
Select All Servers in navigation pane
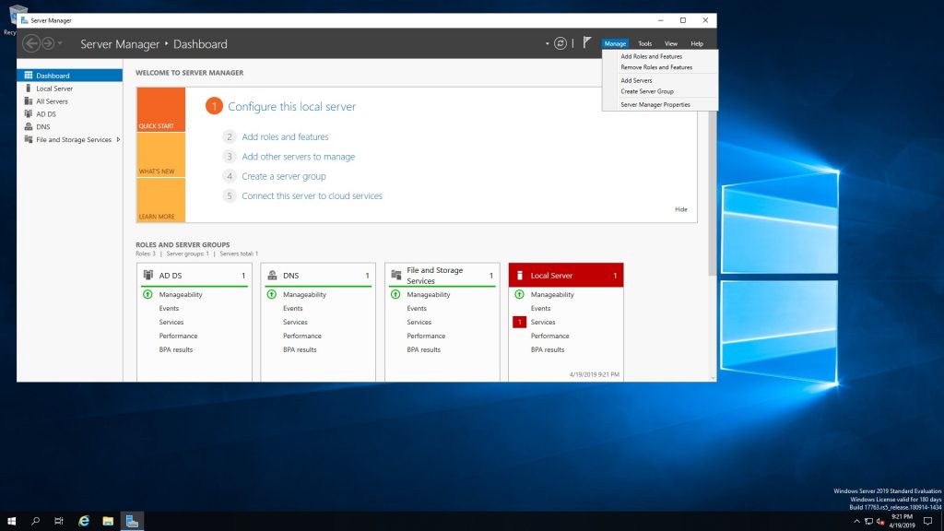pyautogui.click(x=52, y=101)
